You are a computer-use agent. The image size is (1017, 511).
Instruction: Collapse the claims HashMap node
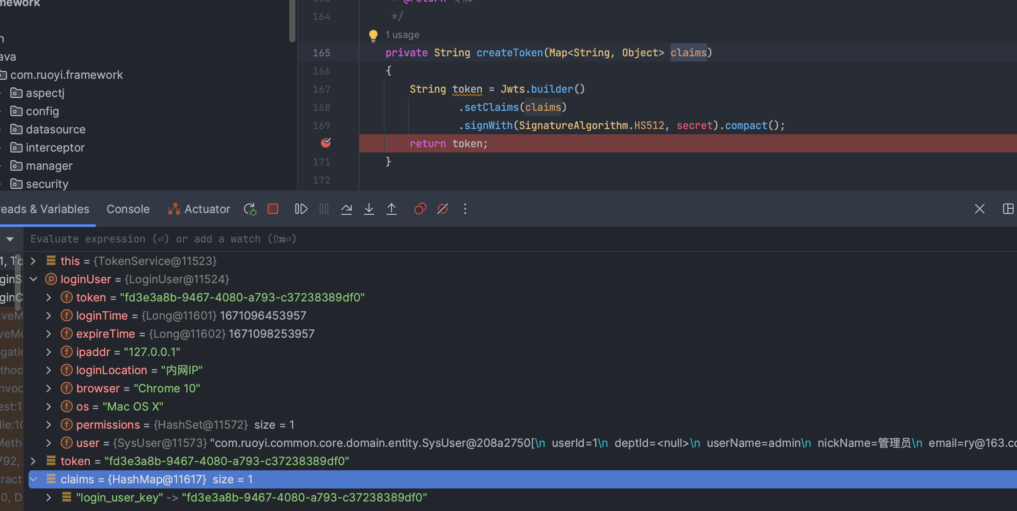(33, 479)
